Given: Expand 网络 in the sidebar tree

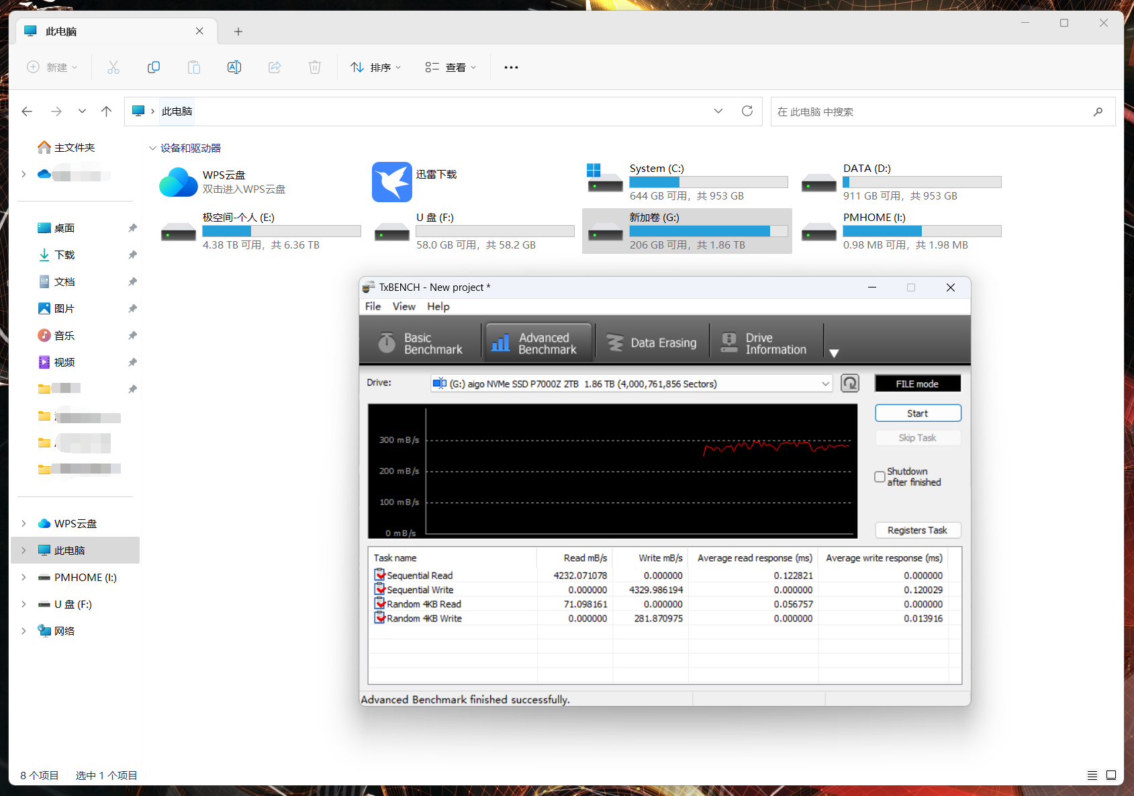Looking at the screenshot, I should (23, 631).
